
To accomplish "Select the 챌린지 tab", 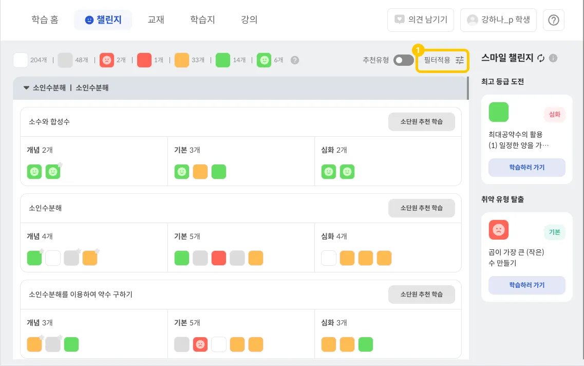I will [x=103, y=20].
